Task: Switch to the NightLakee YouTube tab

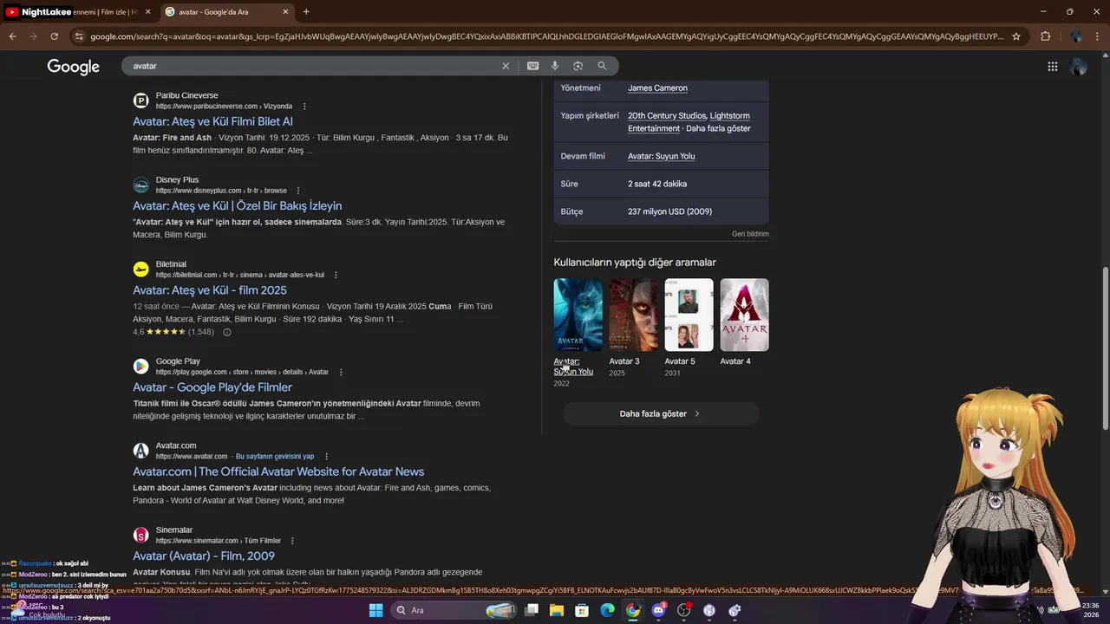Action: coord(78,12)
